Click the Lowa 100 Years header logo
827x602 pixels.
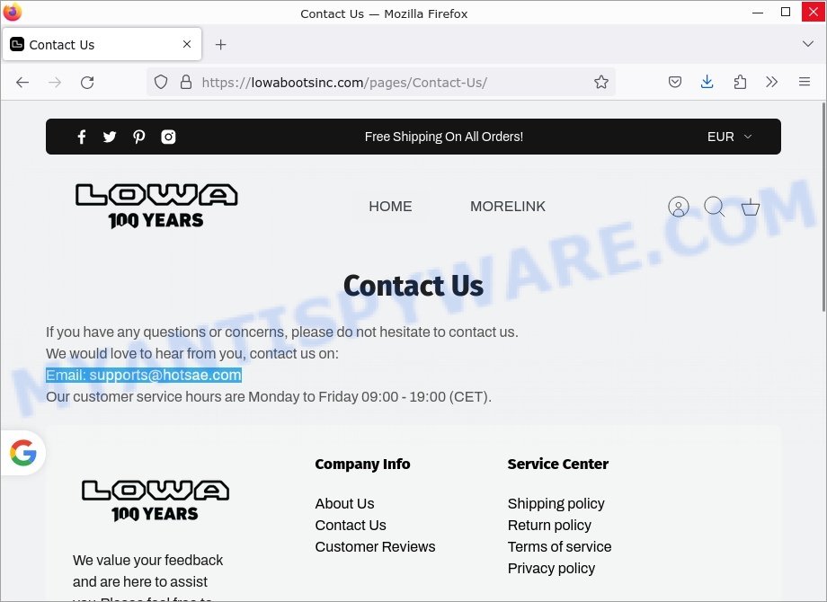156,206
